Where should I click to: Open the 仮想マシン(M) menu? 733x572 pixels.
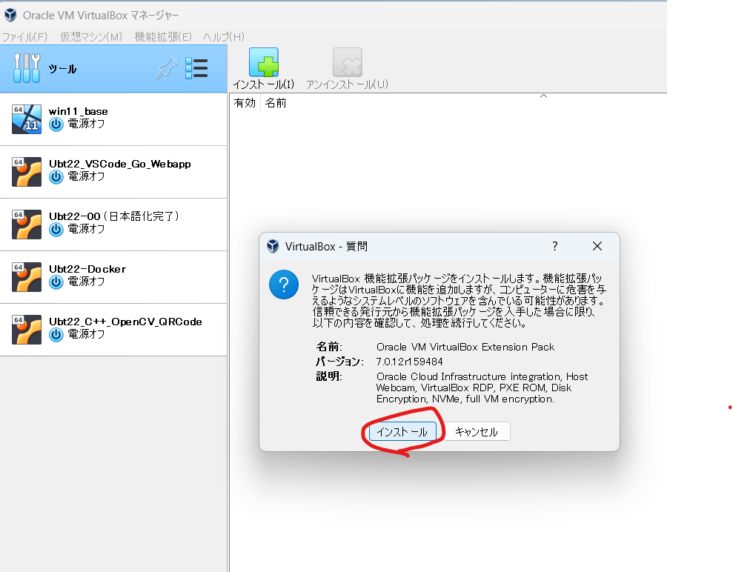(x=90, y=36)
